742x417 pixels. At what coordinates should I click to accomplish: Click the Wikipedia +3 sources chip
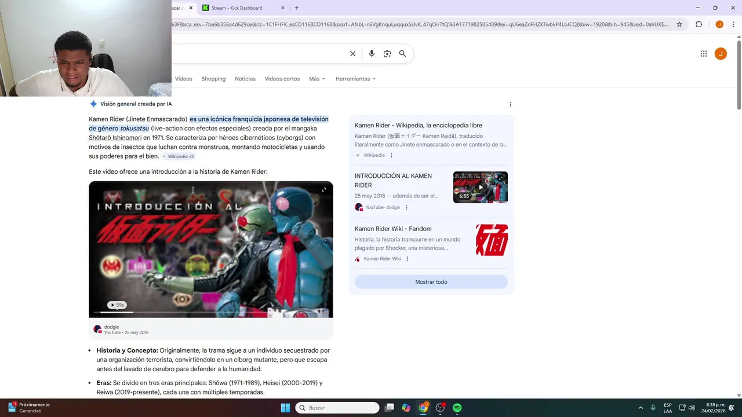pos(179,156)
